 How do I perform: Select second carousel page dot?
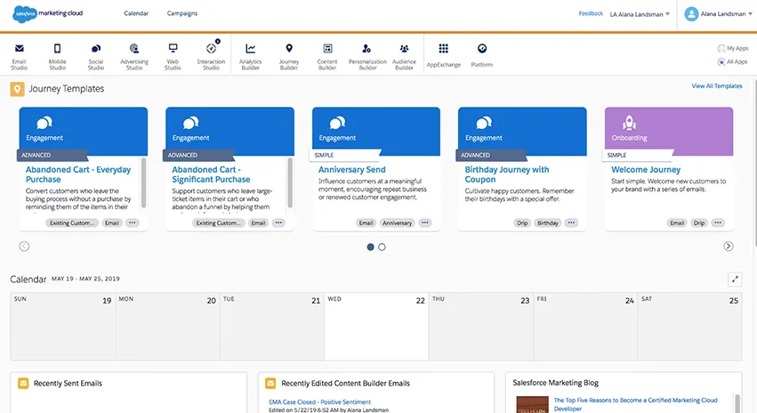click(x=382, y=247)
